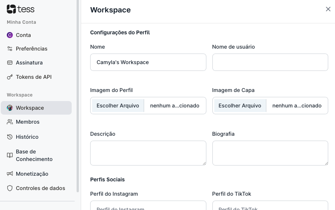Select the Workspace sidebar item
Image resolution: width=335 pixels, height=210 pixels.
pos(36,108)
